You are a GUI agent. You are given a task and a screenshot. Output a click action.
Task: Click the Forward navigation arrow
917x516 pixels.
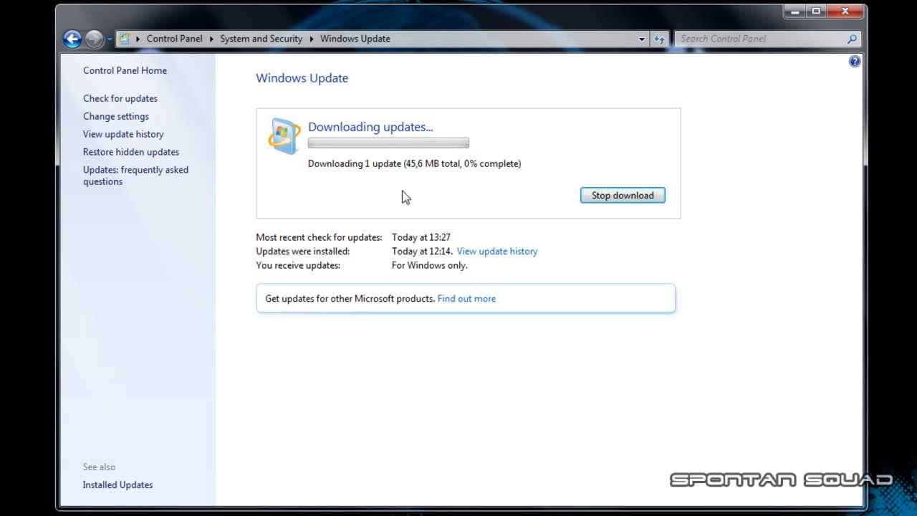94,39
